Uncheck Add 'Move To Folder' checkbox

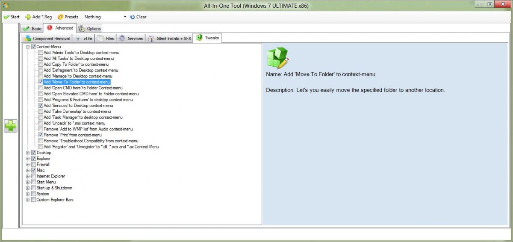tap(41, 82)
